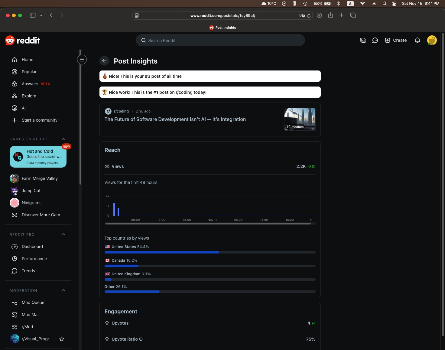Viewport: 445px width, 350px height.
Task: Open Safari sidebar dropdown arrow
Action: tap(41, 15)
